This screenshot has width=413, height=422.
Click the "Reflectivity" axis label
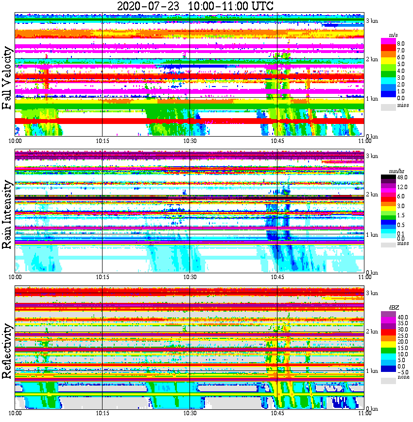click(7, 351)
